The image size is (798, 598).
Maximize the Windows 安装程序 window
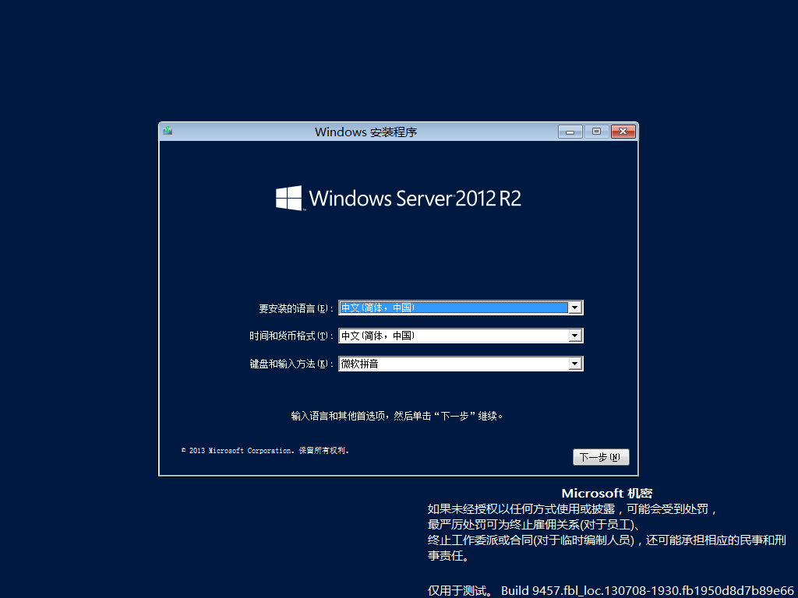[596, 132]
